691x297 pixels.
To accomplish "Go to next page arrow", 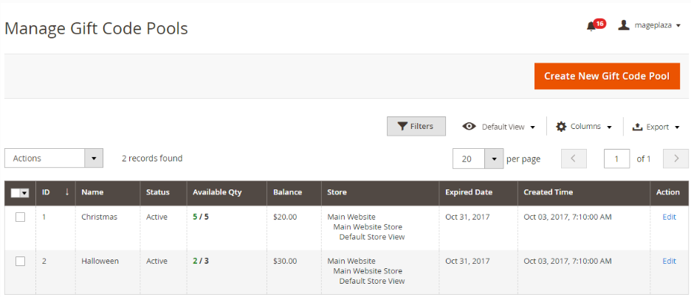I will point(675,158).
